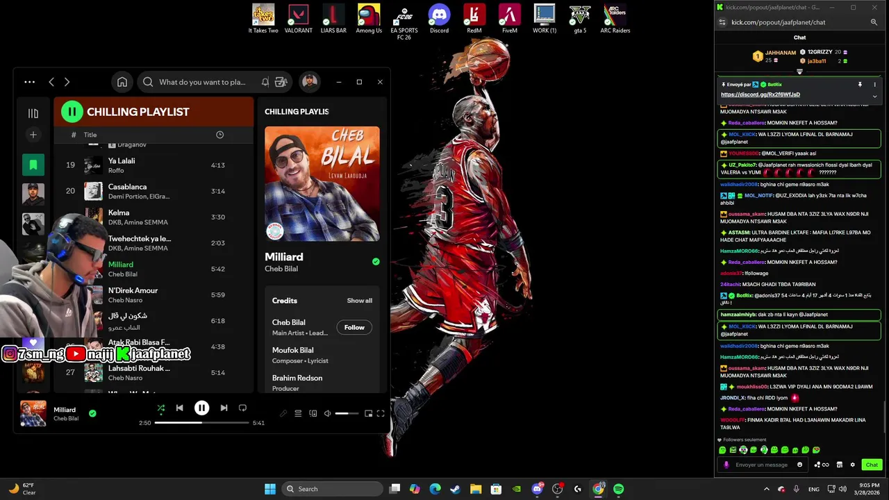Open the FiveM desktop shortcut
This screenshot has height=500, width=889.
click(x=510, y=19)
